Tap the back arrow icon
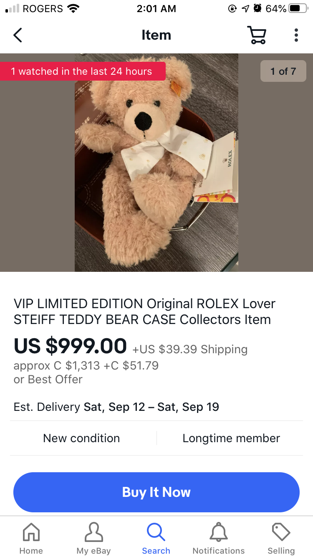Image resolution: width=313 pixels, height=557 pixels. pyautogui.click(x=18, y=35)
